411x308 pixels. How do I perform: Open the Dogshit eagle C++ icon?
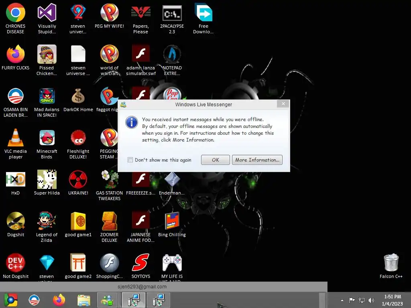(x=16, y=225)
